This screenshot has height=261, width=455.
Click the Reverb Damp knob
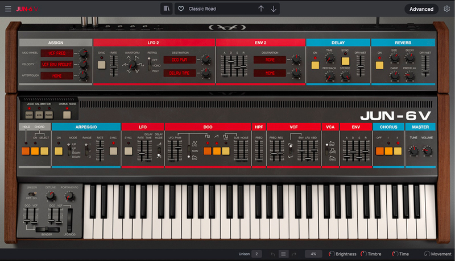point(394,76)
